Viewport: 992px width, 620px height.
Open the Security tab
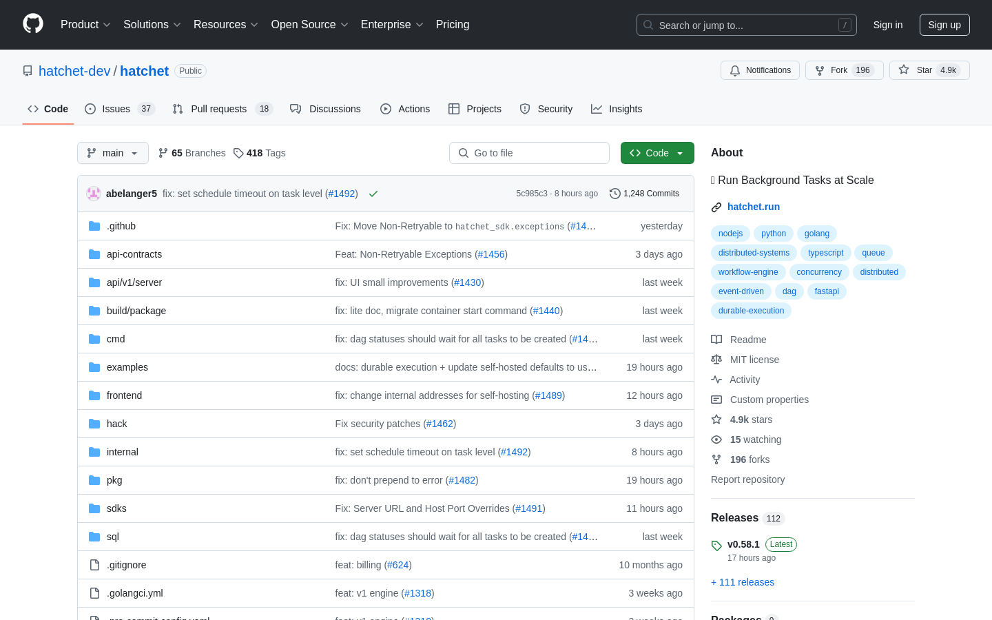(x=546, y=109)
